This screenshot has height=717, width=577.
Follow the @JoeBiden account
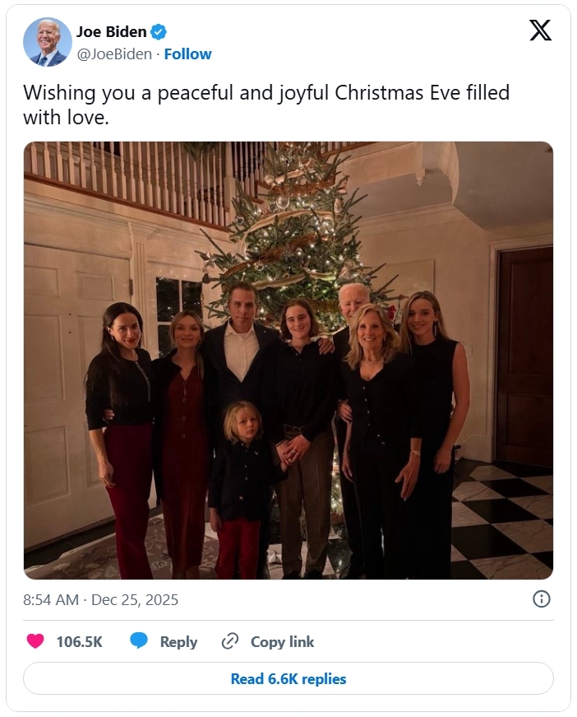coord(188,54)
